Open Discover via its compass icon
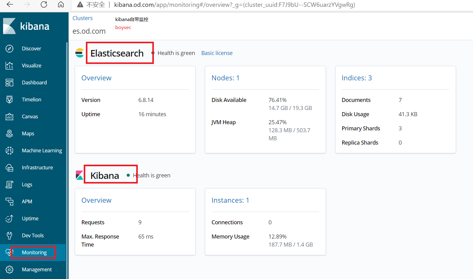Screen dimensions: 473x279 [x=10, y=49]
